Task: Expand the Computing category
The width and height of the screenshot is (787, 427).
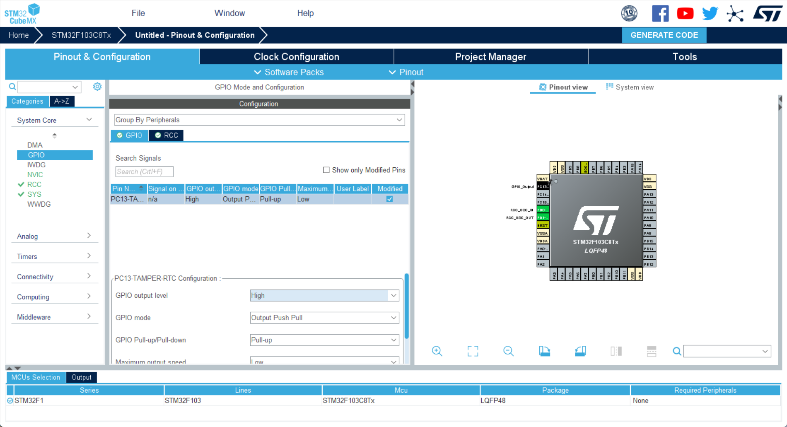Action: (x=55, y=297)
